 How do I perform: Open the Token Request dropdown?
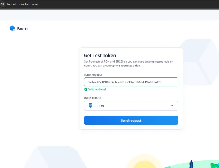(131, 106)
